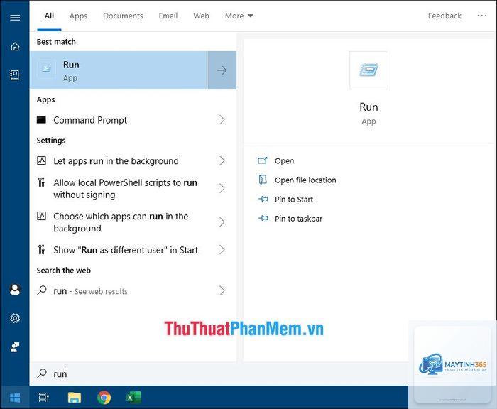Click the Home icon in sidebar
The image size is (497, 409).
coord(15,47)
